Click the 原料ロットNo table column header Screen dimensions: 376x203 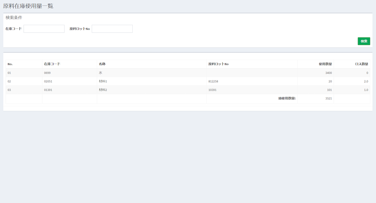(x=218, y=64)
